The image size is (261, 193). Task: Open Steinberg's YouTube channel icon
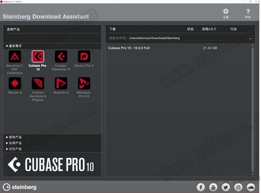[213, 187]
